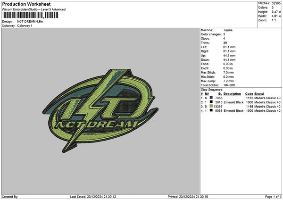Click the "Created By:" footer label

pyautogui.click(x=10, y=197)
